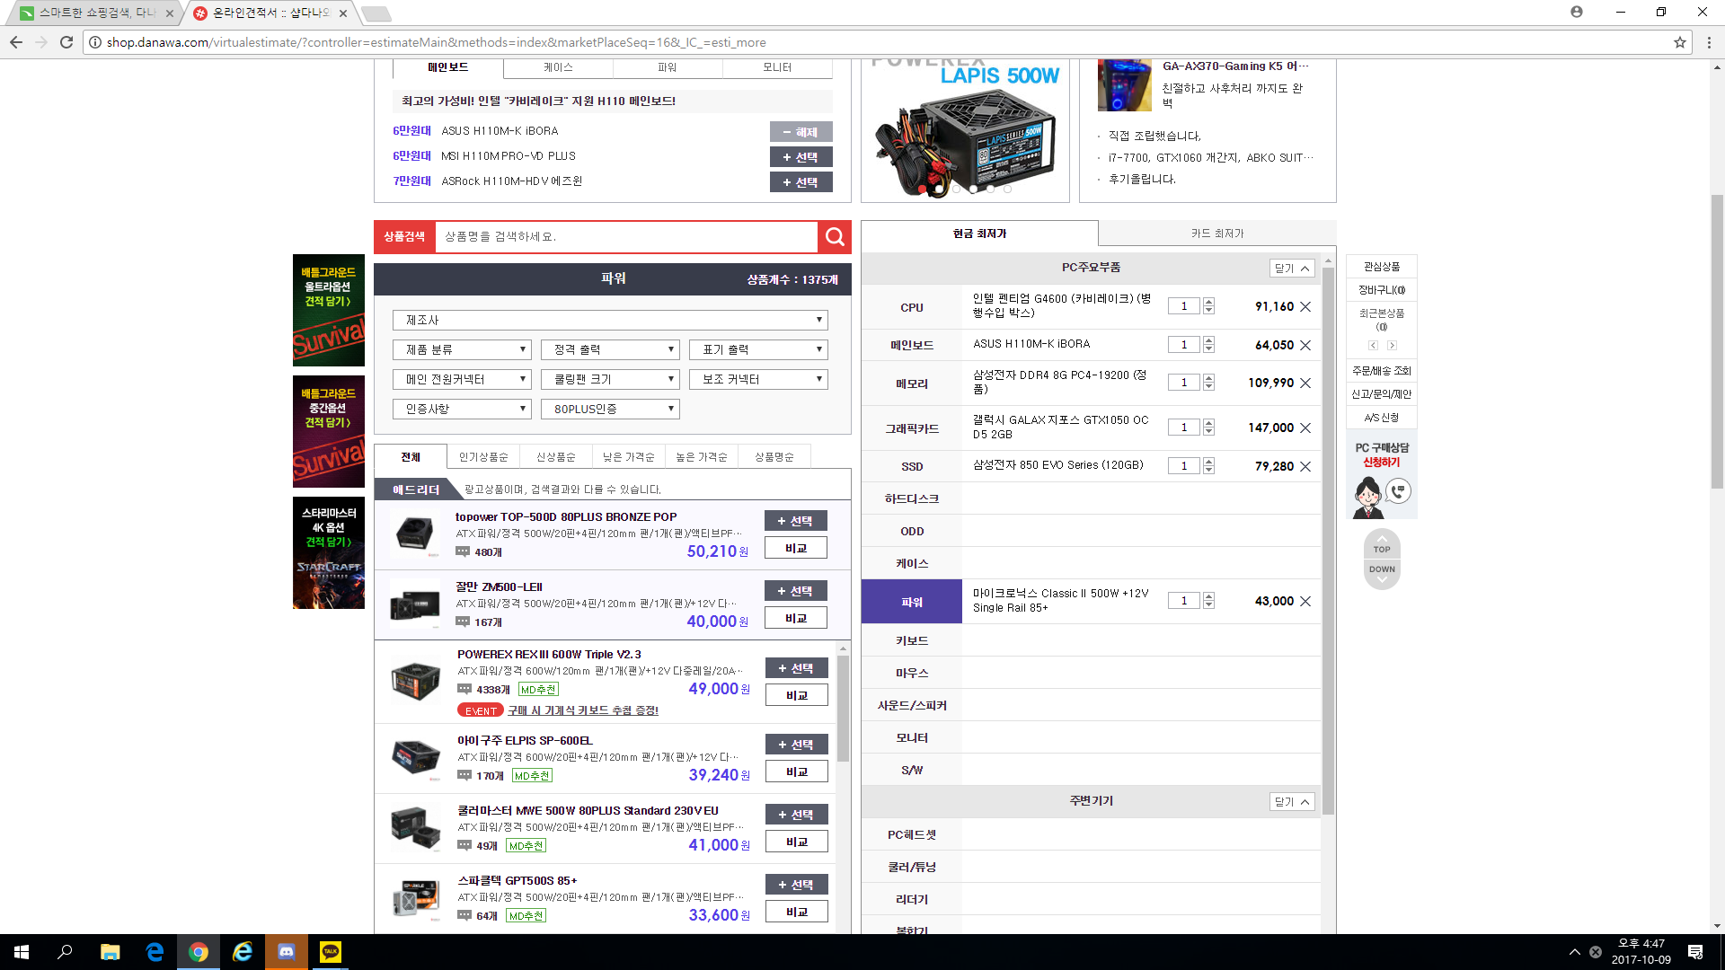
Task: Click 선택 for topower TOP-500D
Action: [795, 521]
